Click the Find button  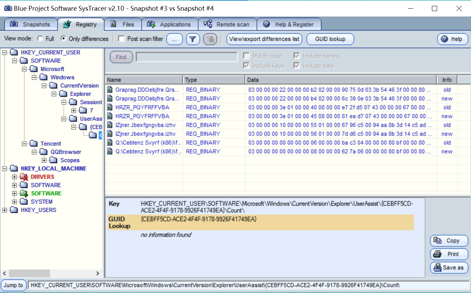point(121,57)
